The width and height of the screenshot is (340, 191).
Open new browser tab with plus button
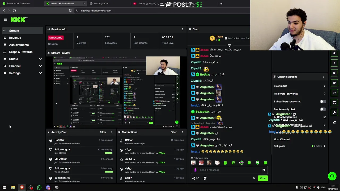click(x=221, y=3)
